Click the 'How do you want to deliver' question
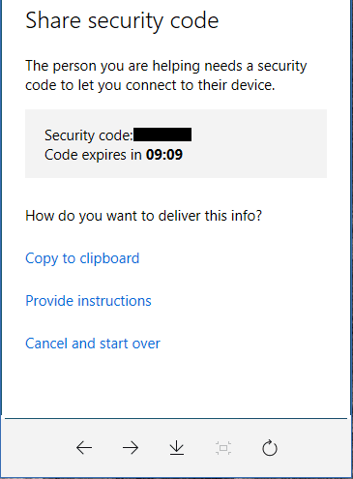 (144, 216)
